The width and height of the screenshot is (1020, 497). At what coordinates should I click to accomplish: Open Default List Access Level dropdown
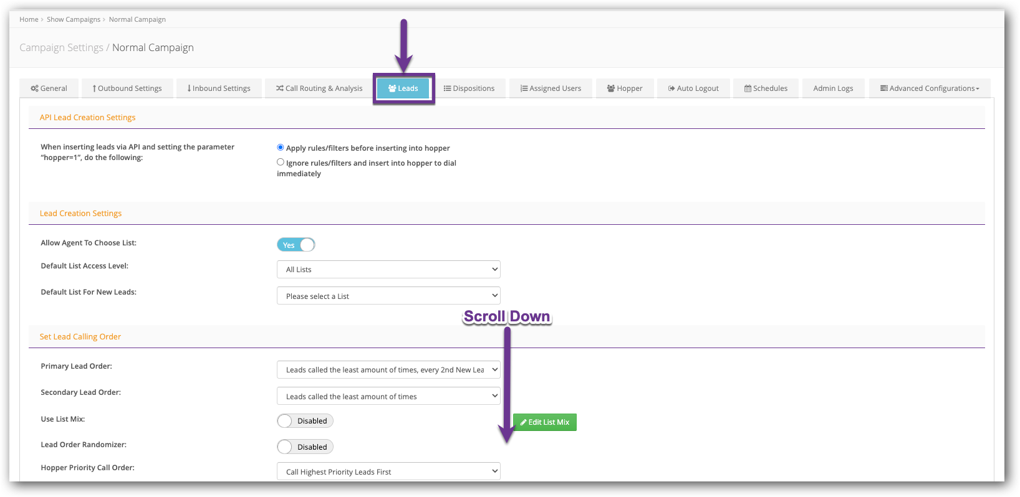point(388,270)
